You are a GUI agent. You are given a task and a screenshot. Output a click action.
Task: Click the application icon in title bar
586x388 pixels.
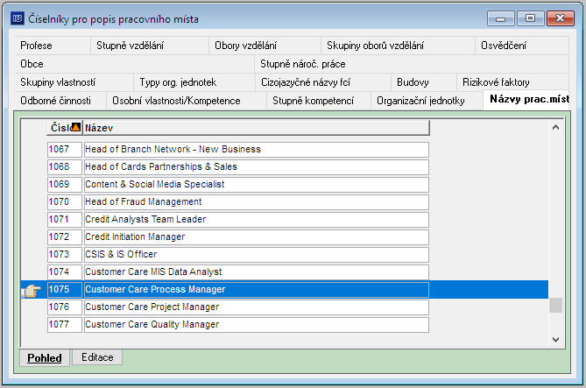click(x=18, y=18)
